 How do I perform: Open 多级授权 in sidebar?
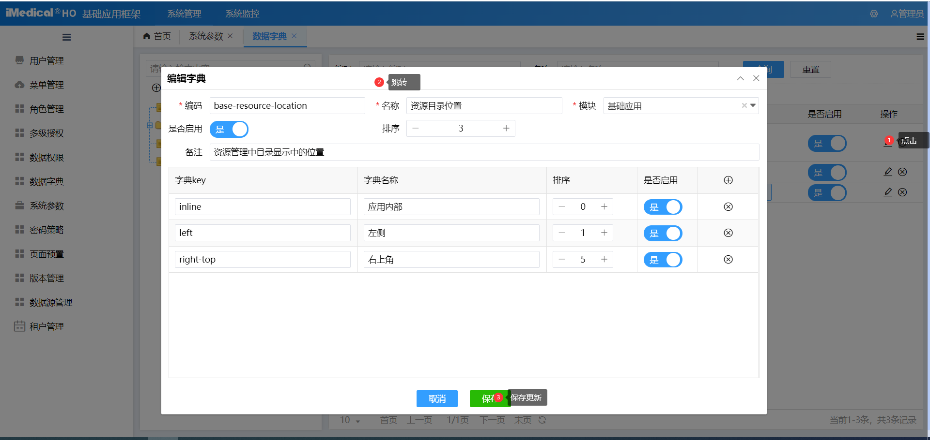click(46, 133)
